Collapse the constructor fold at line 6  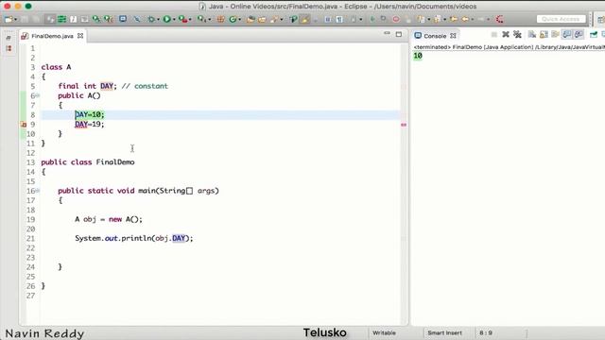38,95
